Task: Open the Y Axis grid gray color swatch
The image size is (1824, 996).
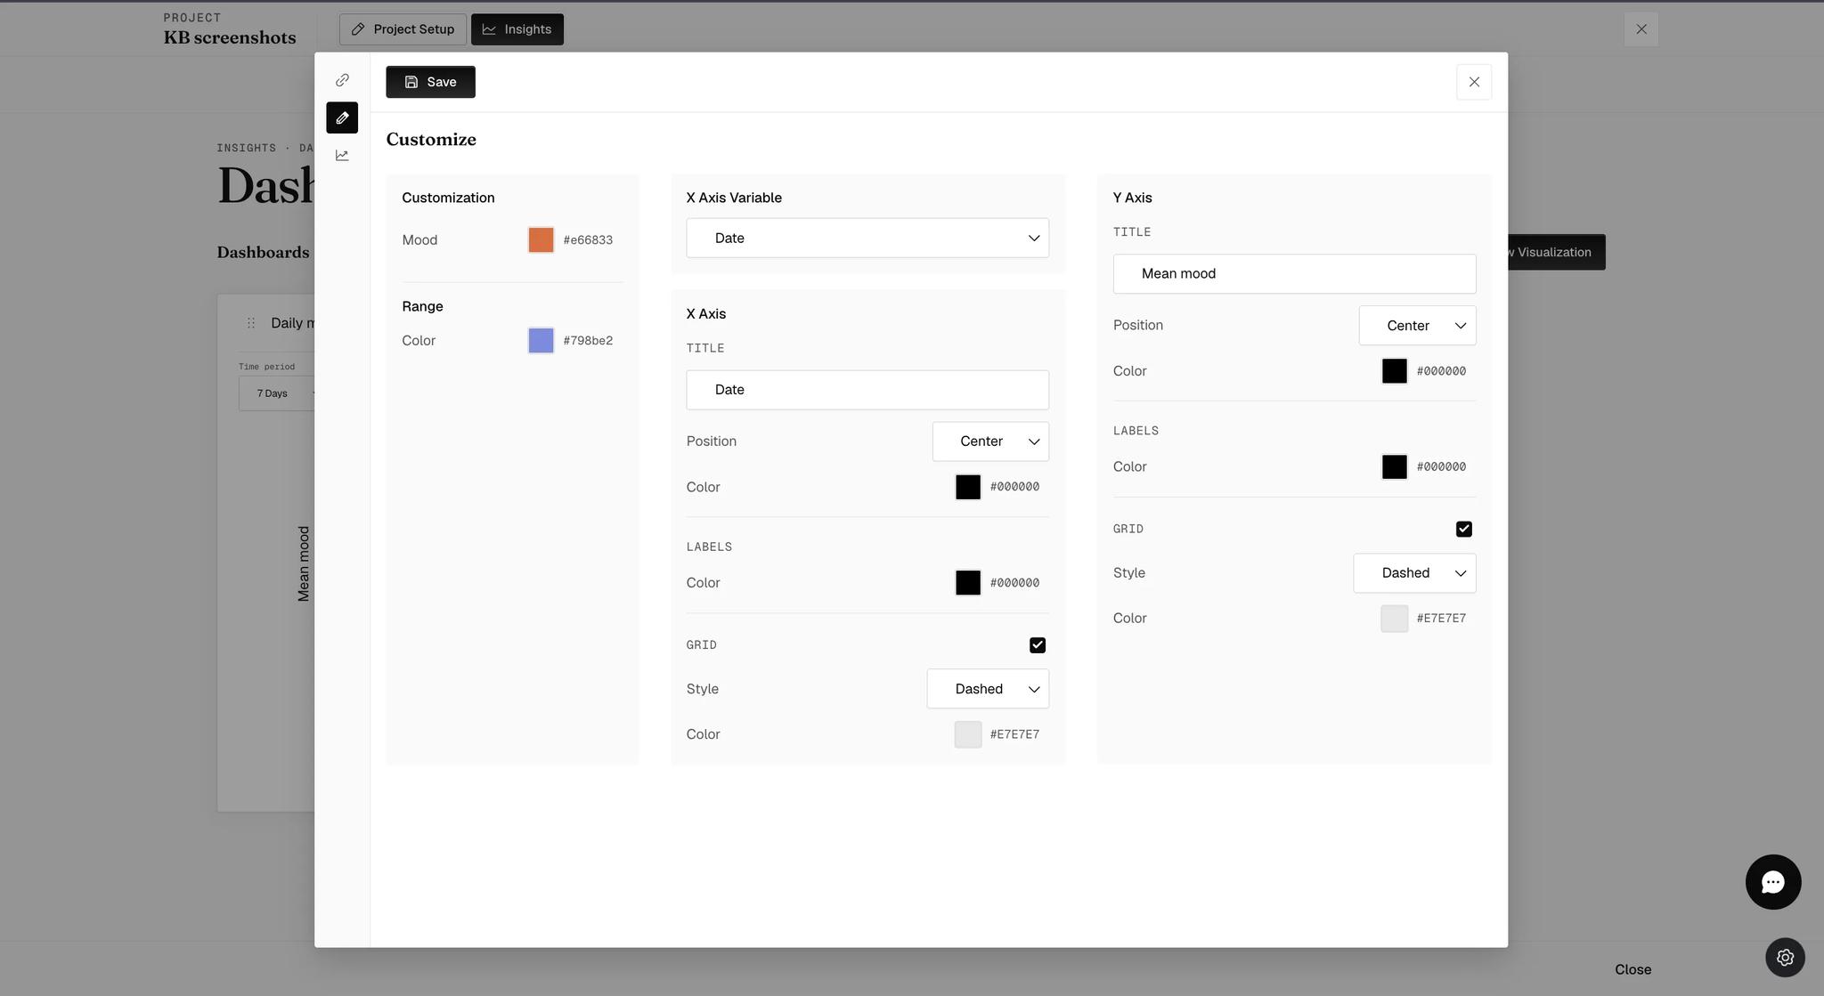Action: (1395, 619)
